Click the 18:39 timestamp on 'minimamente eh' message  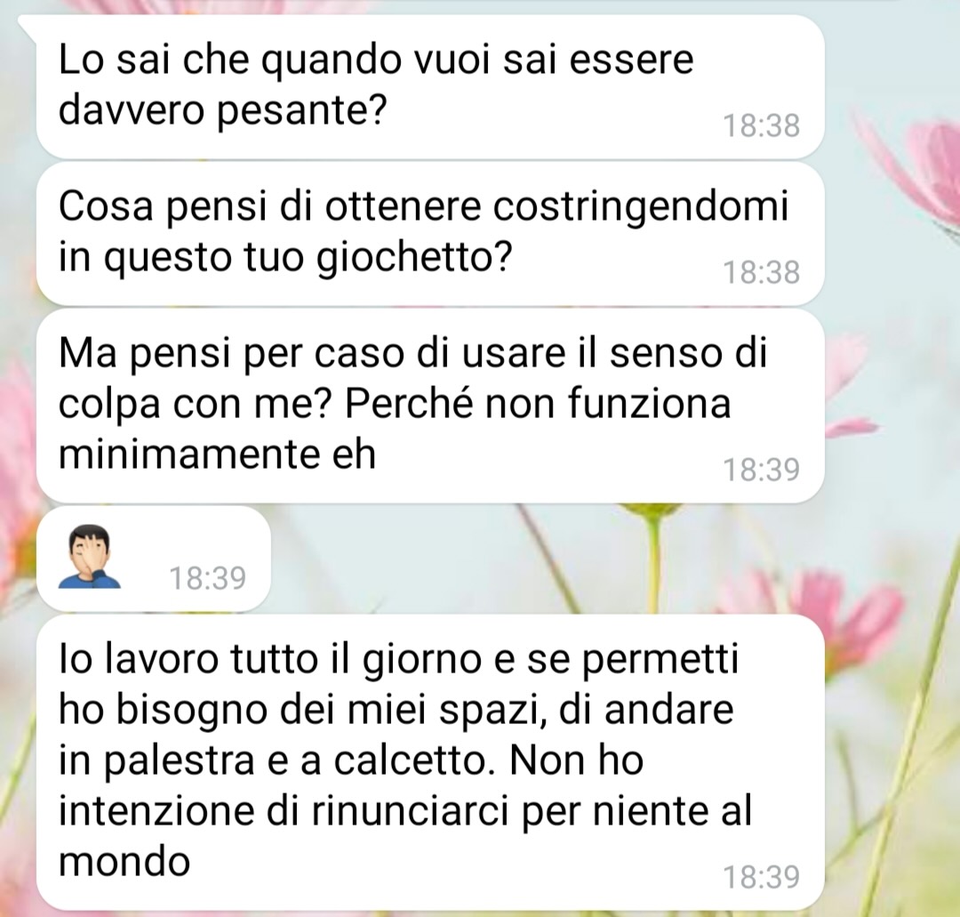coord(761,470)
